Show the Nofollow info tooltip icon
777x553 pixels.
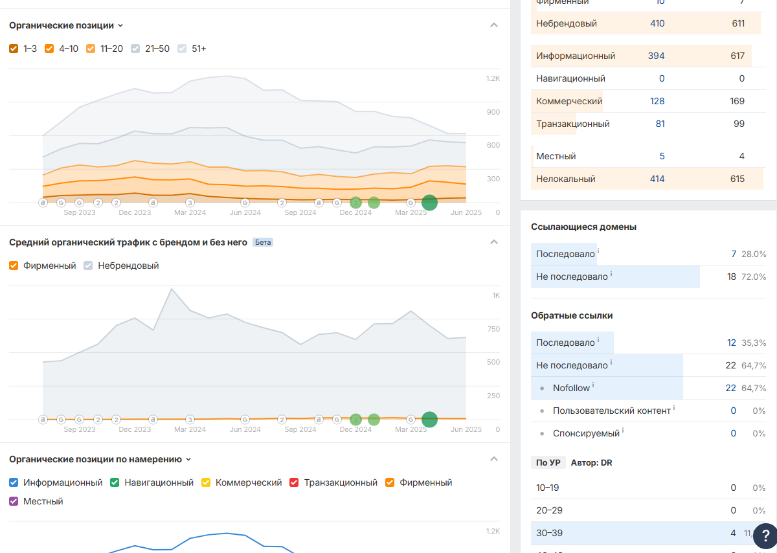(594, 385)
